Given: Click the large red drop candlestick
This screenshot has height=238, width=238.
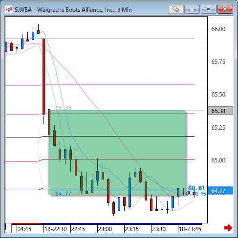Looking at the screenshot, I should click(x=43, y=77).
